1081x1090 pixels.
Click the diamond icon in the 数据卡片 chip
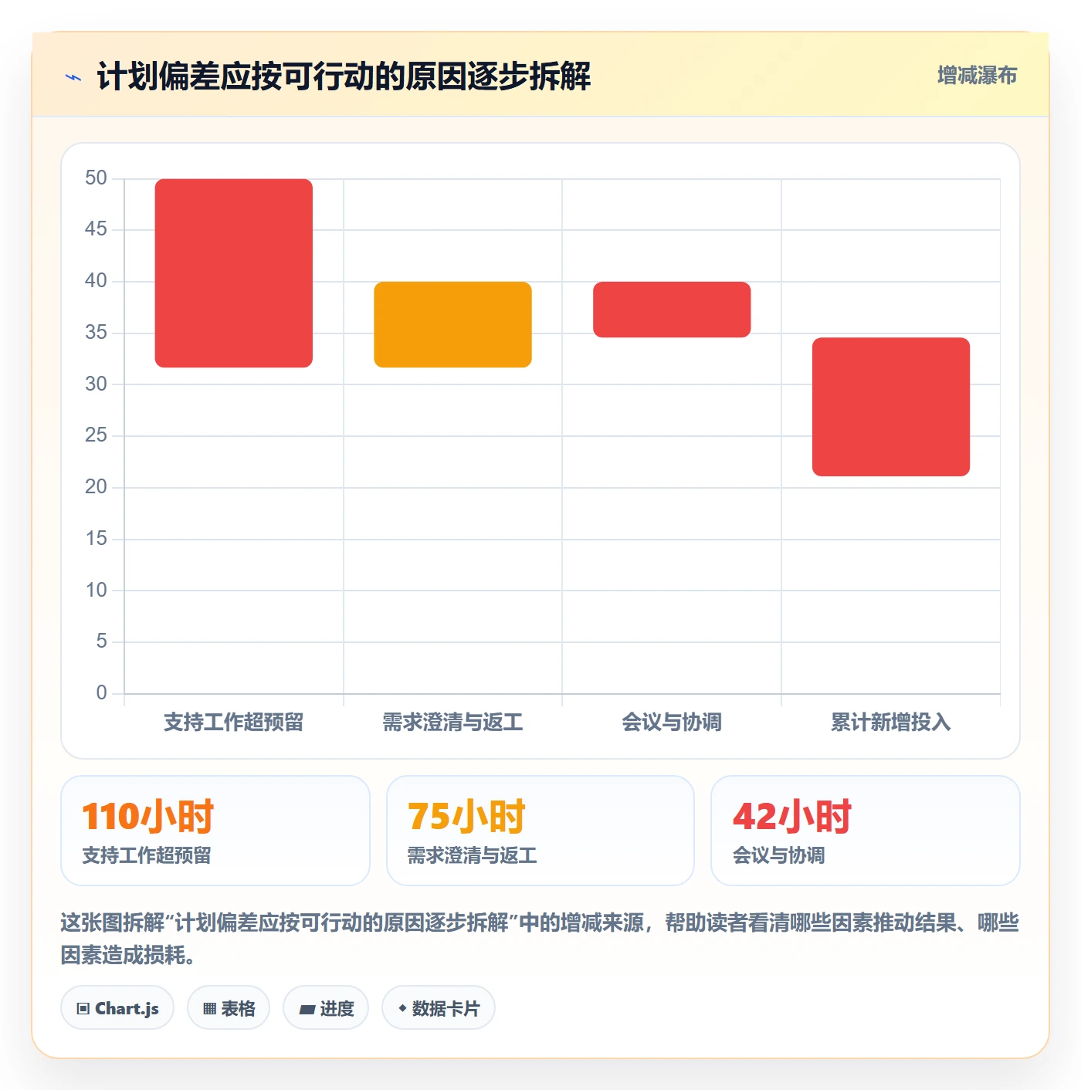[402, 1008]
